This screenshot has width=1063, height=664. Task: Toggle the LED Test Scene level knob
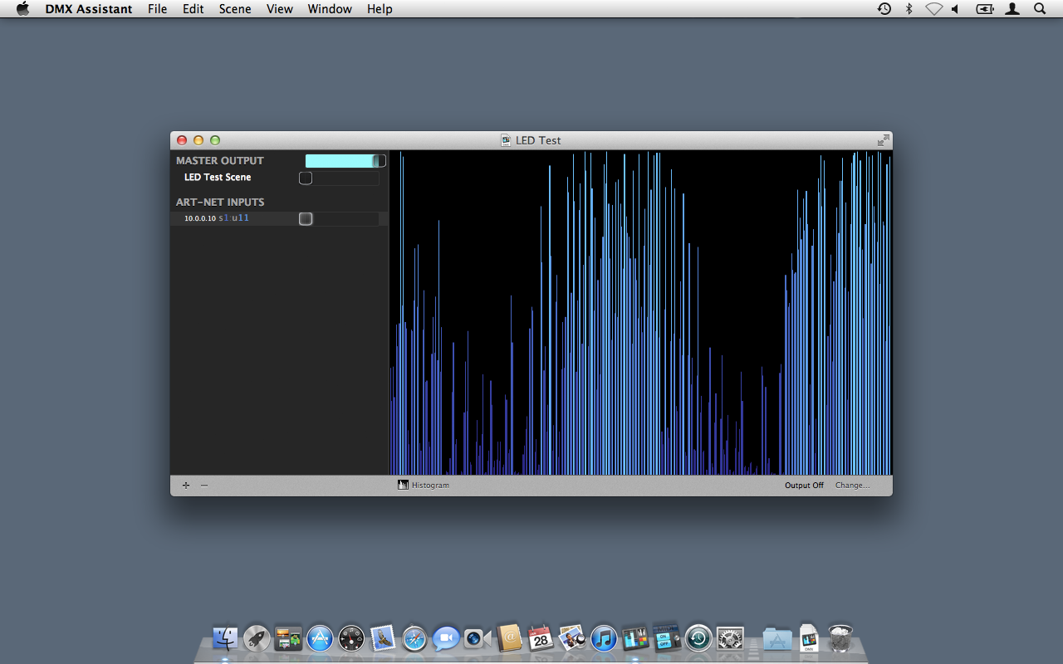tap(306, 178)
